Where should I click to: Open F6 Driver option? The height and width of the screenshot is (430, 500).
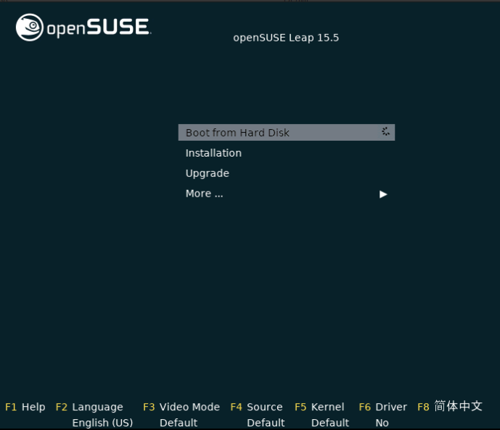pyautogui.click(x=383, y=407)
